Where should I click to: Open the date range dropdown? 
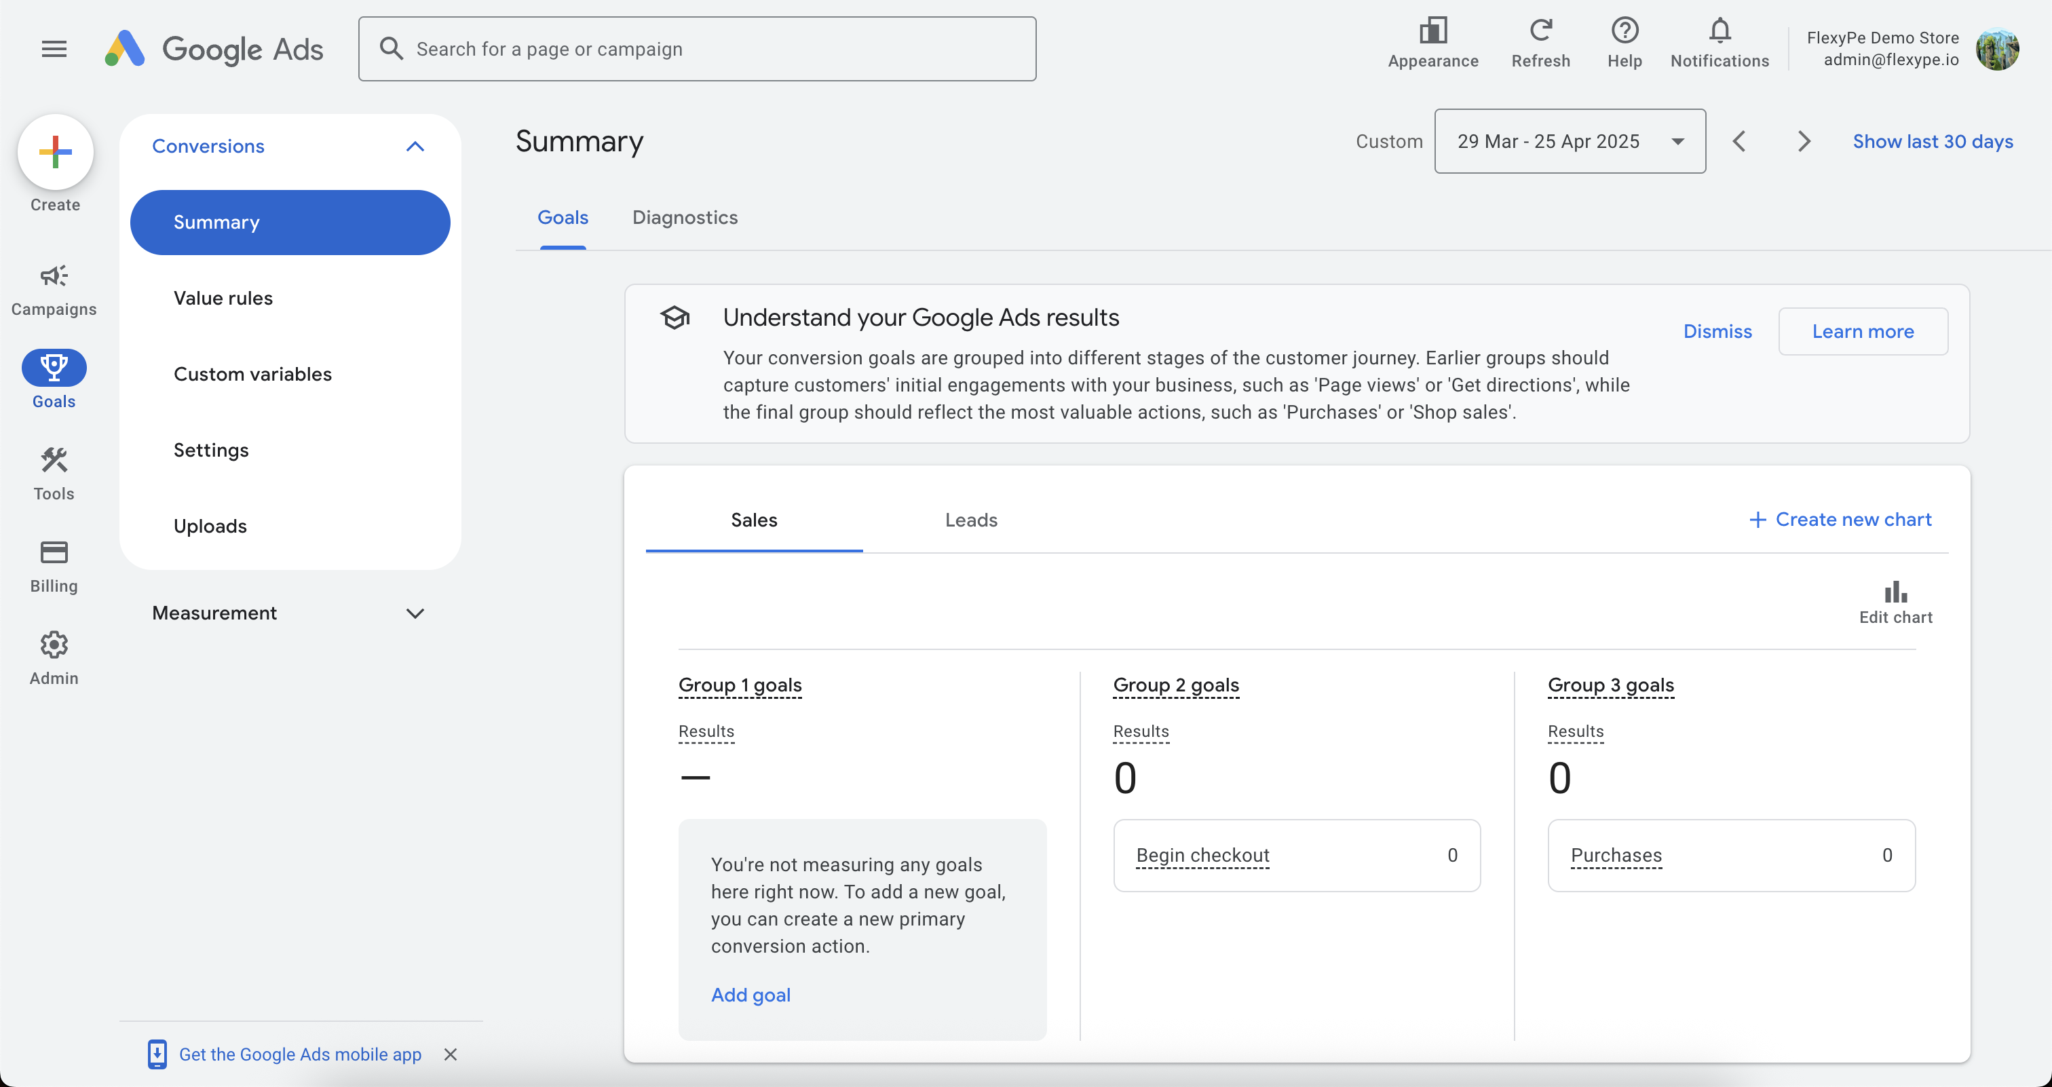click(1570, 141)
